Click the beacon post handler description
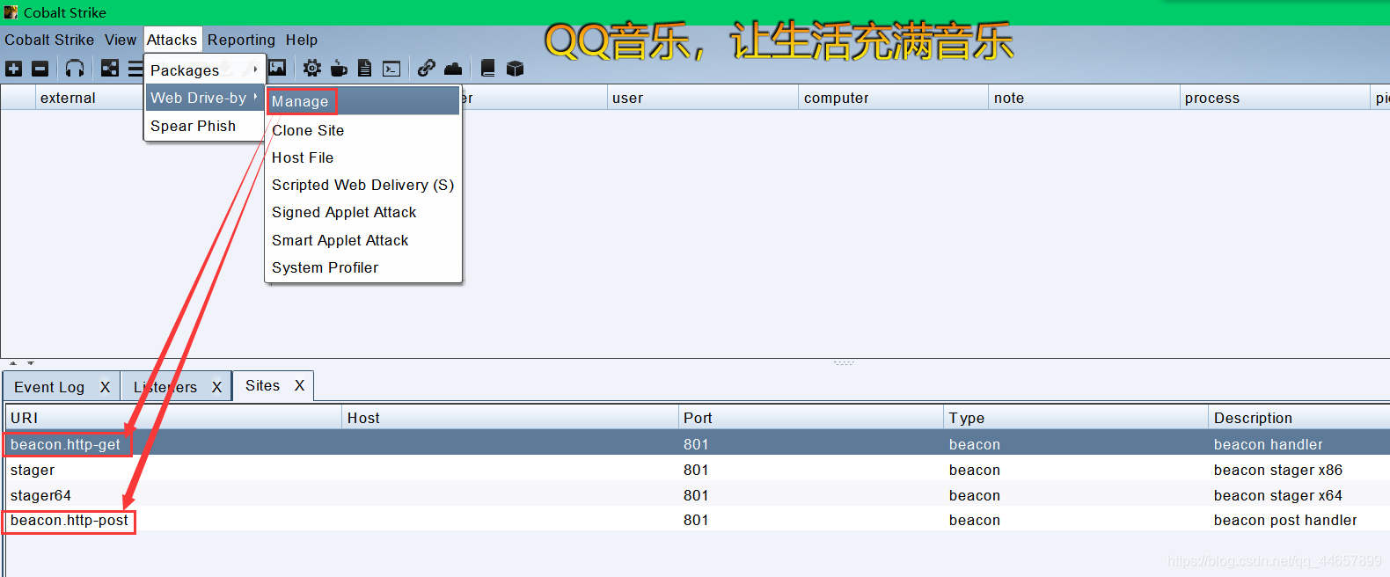Image resolution: width=1390 pixels, height=577 pixels. (x=1284, y=520)
